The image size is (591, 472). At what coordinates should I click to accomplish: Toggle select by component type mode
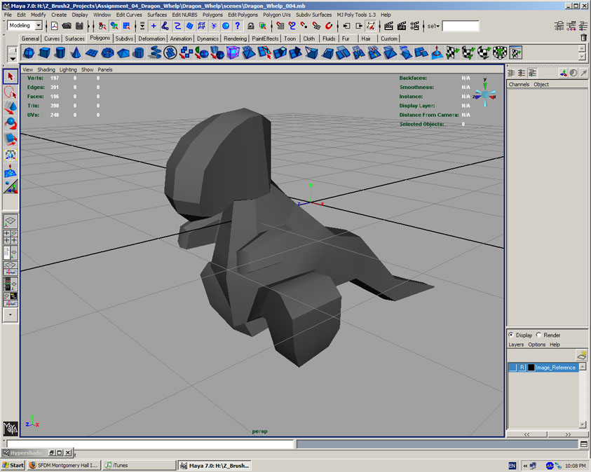127,26
